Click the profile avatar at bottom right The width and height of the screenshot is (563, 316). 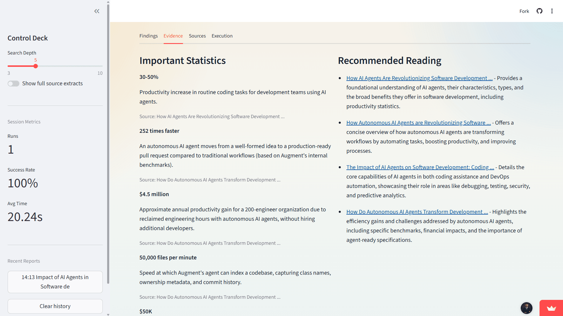point(526,308)
